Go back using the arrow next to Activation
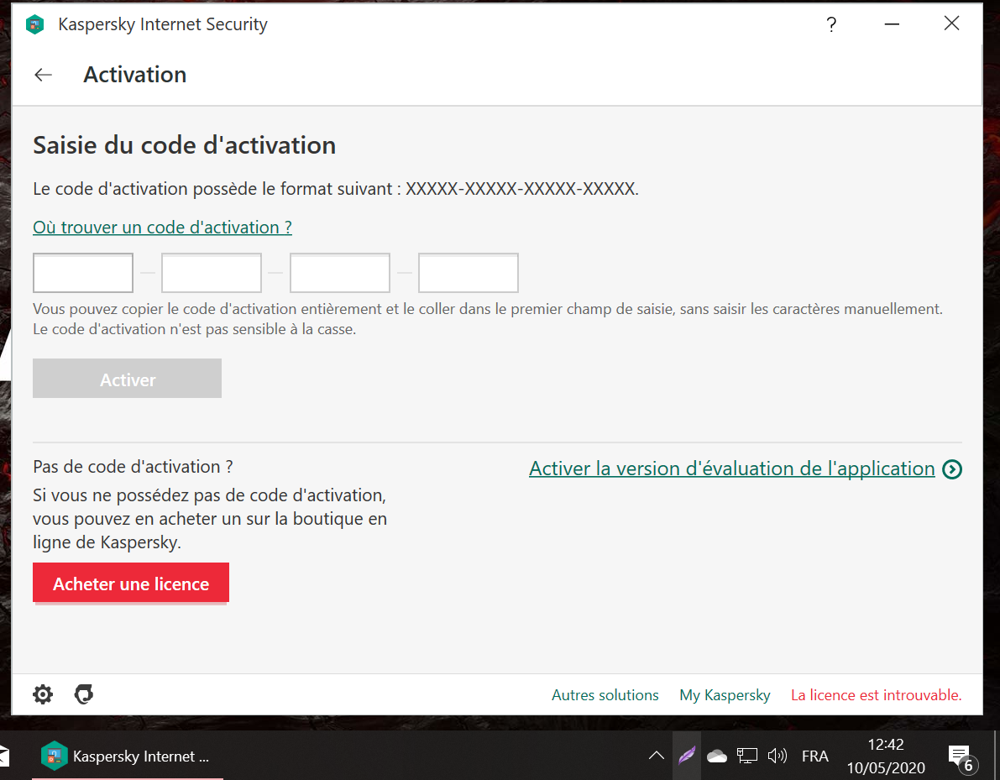The width and height of the screenshot is (1000, 780). tap(44, 75)
